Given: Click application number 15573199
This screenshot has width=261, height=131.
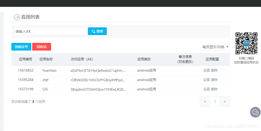Looking at the screenshot, I should tap(26, 89).
